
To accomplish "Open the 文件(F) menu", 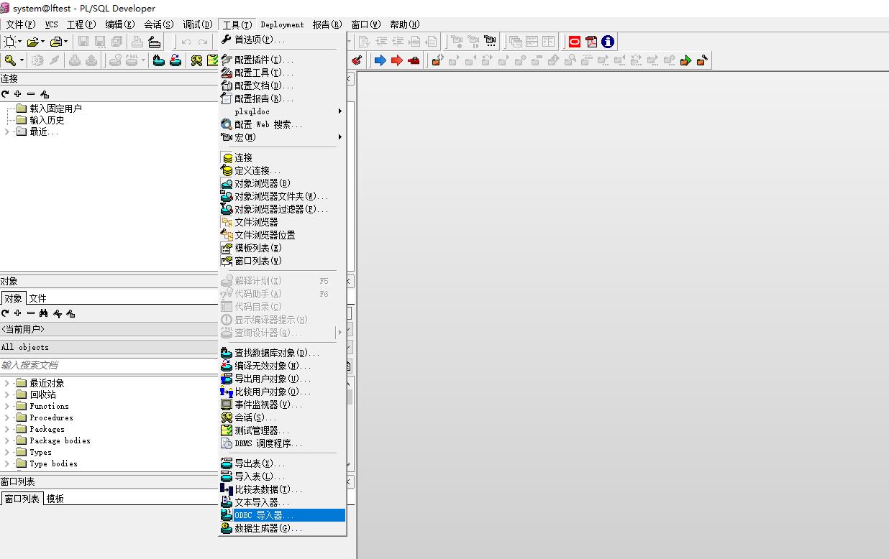I will 21,24.
